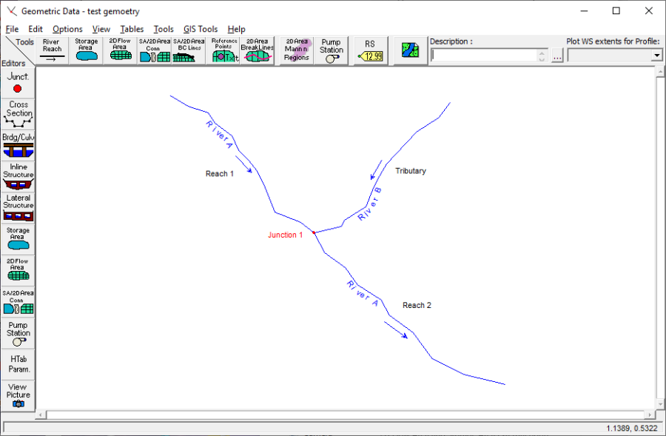Click the HTab Param. button
Viewport: 666px width, 436px height.
(18, 363)
